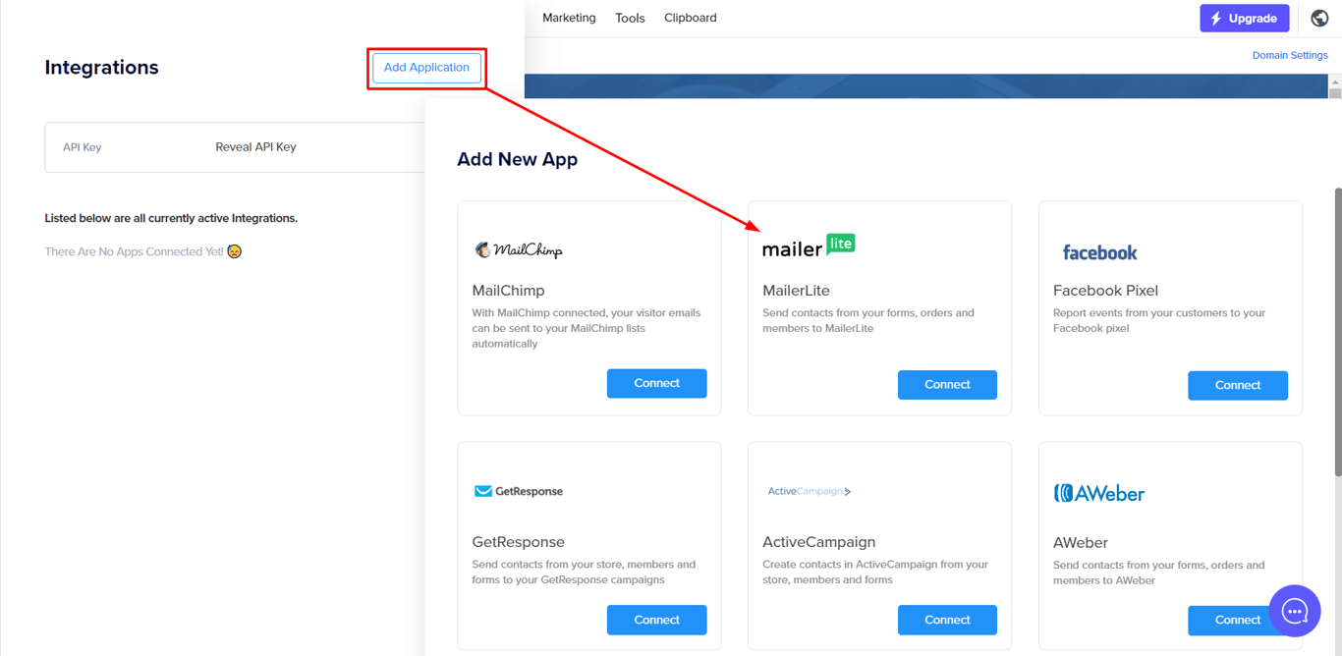Image resolution: width=1342 pixels, height=656 pixels.
Task: Click the page scrollbar up arrow
Action: pos(1335,83)
